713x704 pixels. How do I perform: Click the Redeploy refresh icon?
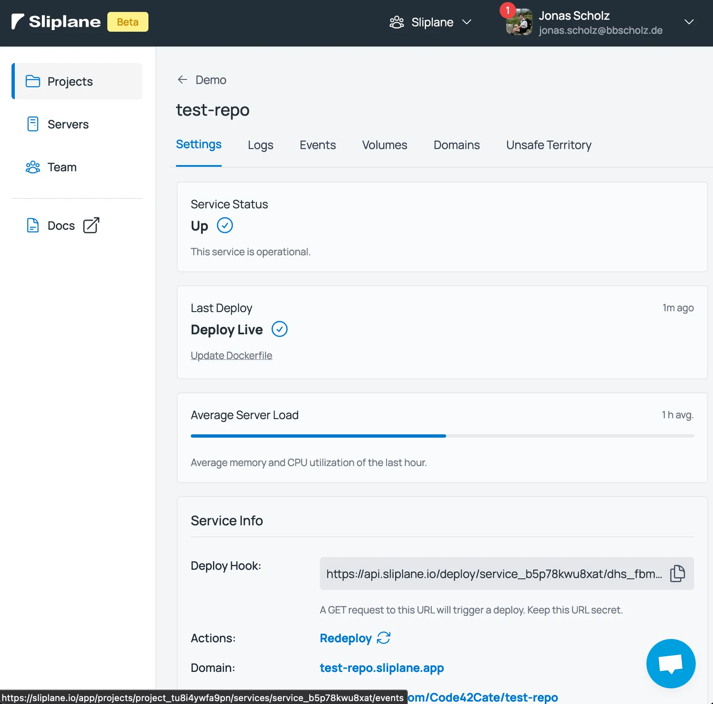coord(384,638)
